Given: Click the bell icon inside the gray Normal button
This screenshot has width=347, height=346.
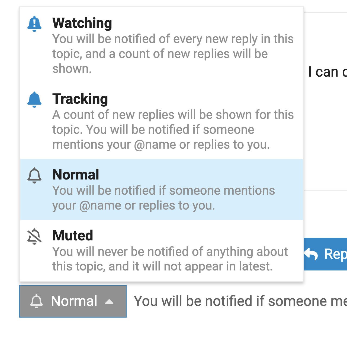Looking at the screenshot, I should [37, 301].
